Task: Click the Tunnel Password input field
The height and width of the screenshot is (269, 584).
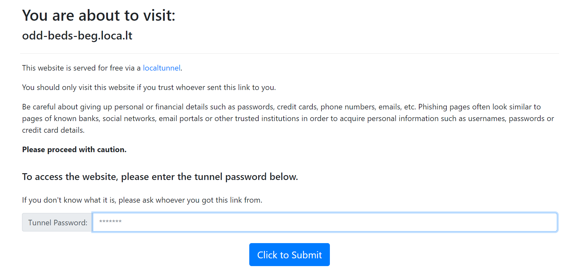Action: [324, 222]
